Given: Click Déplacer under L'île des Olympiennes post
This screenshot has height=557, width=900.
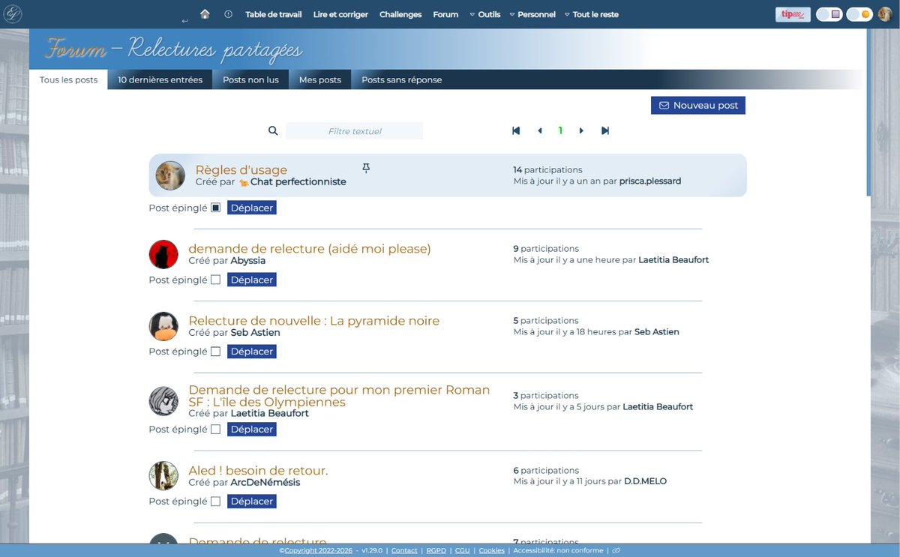Looking at the screenshot, I should (x=252, y=430).
